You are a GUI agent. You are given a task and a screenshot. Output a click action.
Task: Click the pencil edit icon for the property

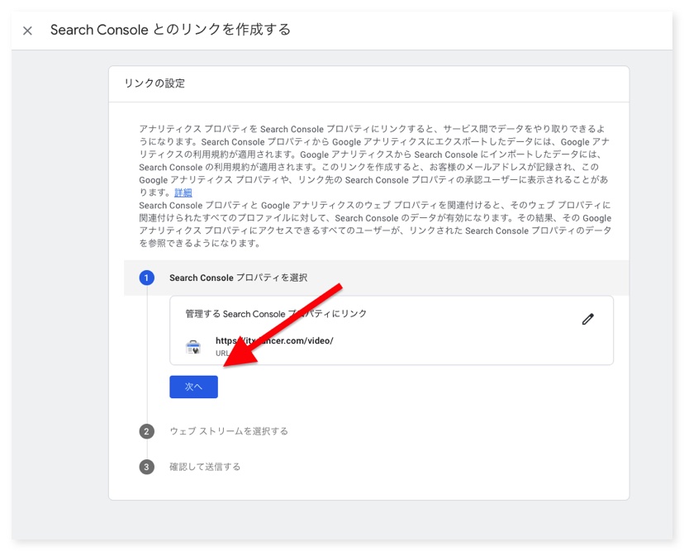[x=587, y=319]
